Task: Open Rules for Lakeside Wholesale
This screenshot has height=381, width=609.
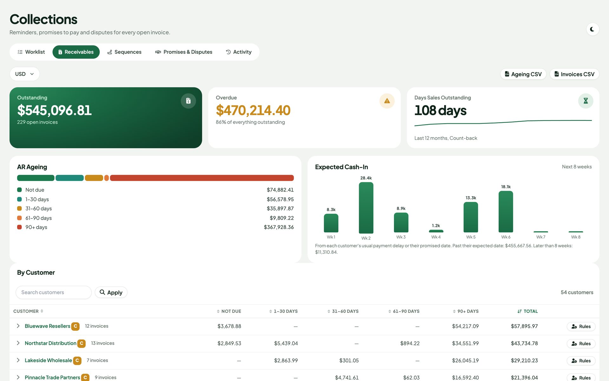Action: click(581, 361)
